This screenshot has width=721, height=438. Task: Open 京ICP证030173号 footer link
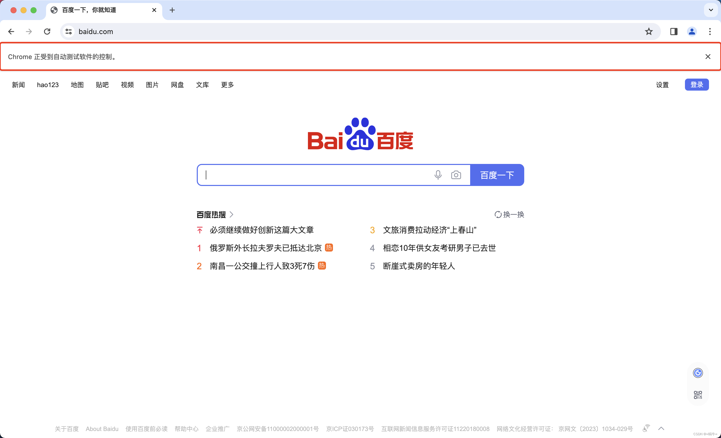point(350,429)
